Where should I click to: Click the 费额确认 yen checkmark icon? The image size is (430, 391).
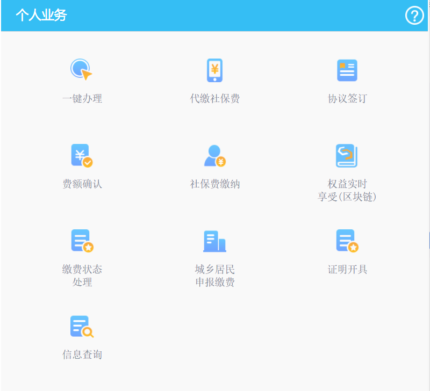[82, 155]
